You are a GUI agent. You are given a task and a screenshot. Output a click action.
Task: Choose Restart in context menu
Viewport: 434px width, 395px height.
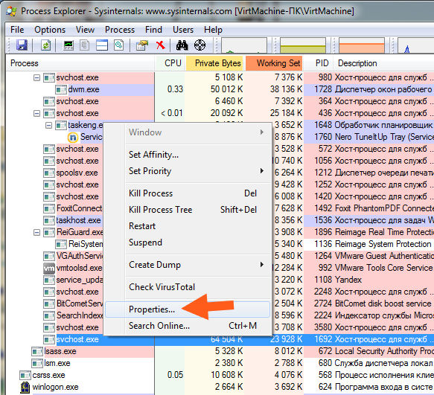click(x=188, y=226)
